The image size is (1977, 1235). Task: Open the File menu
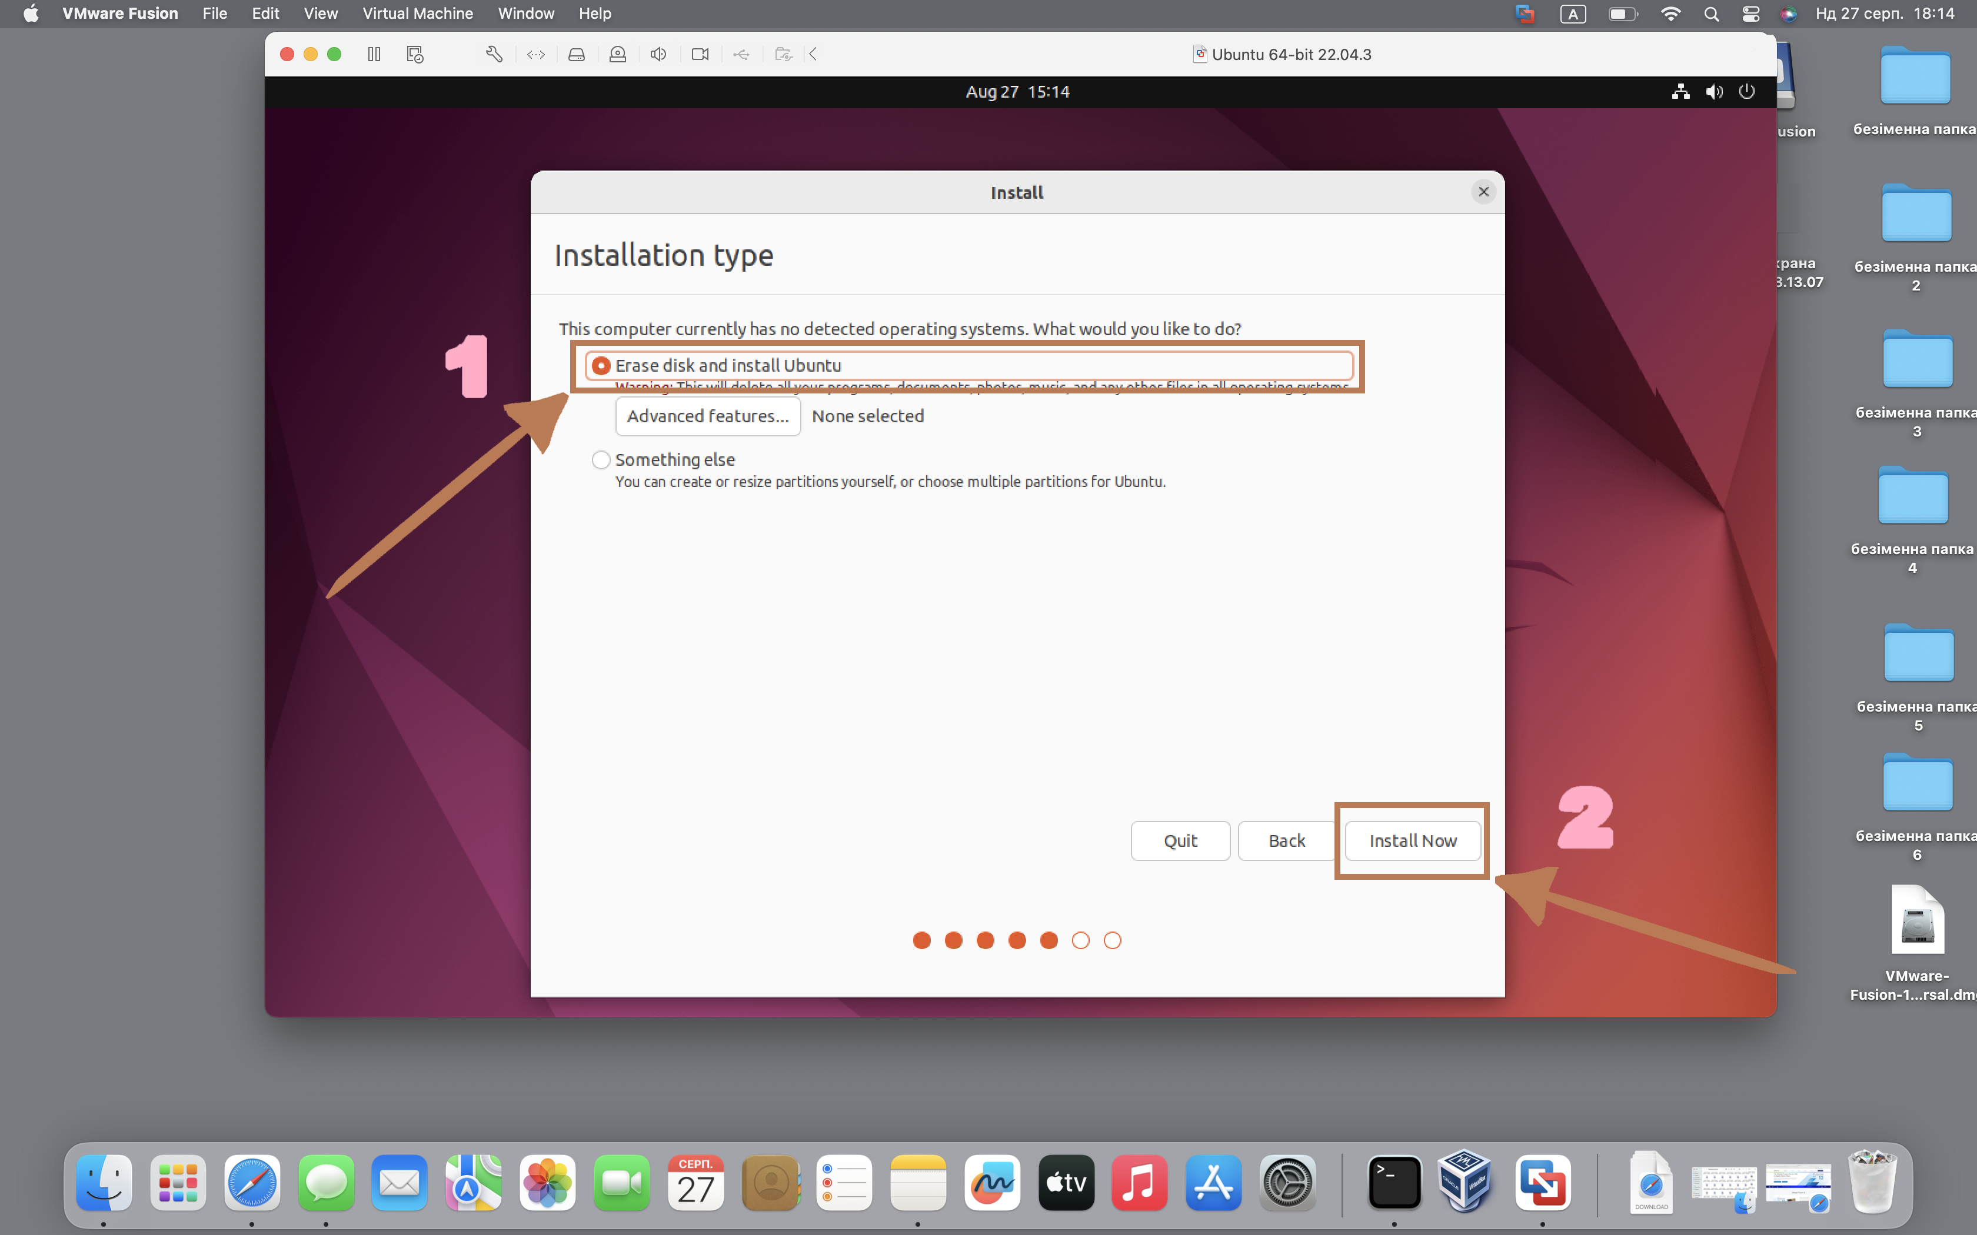(x=215, y=13)
